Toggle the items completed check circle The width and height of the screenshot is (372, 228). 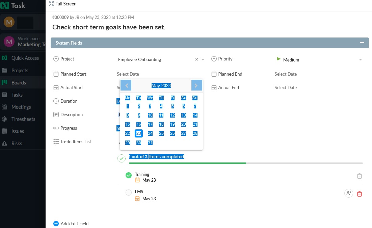click(122, 158)
